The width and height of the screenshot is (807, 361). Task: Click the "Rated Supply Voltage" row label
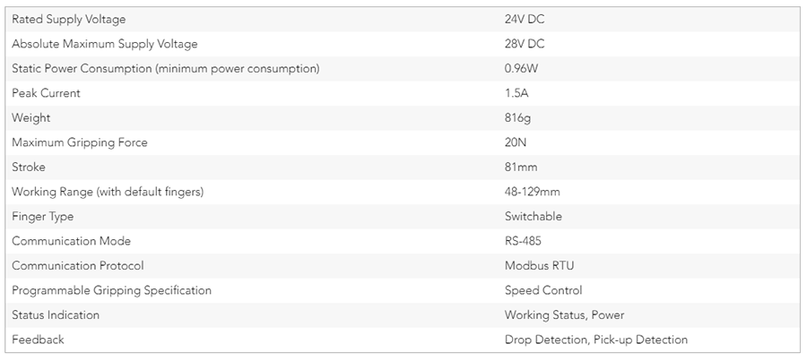click(x=69, y=20)
